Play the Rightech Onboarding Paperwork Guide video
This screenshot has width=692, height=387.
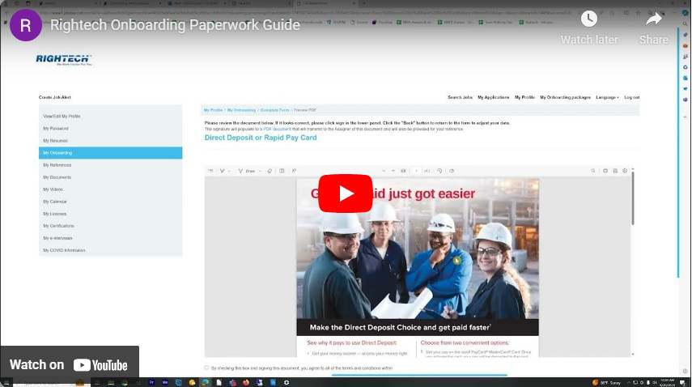pos(345,193)
